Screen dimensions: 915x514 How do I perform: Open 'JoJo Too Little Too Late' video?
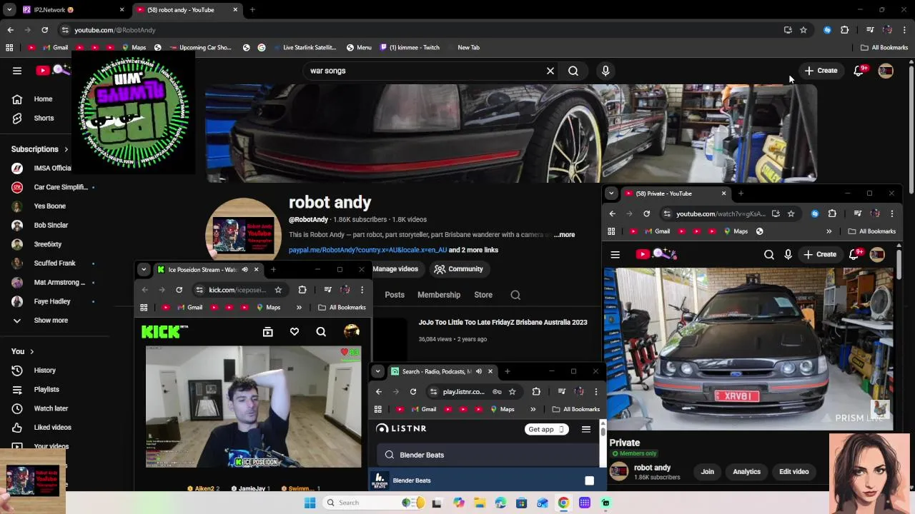click(x=503, y=323)
